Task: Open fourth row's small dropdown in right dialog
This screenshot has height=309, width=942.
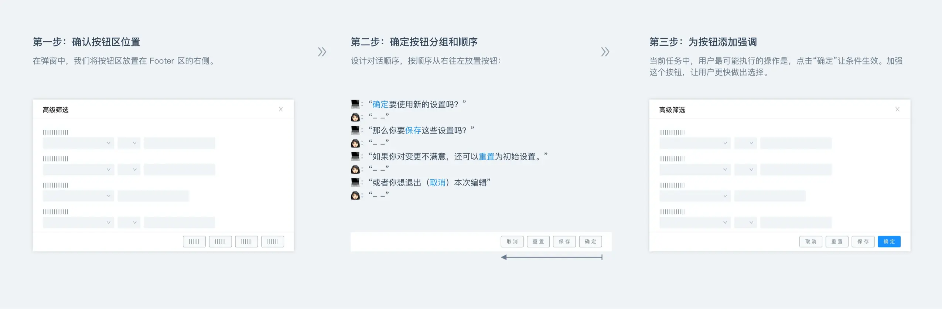Action: (745, 222)
